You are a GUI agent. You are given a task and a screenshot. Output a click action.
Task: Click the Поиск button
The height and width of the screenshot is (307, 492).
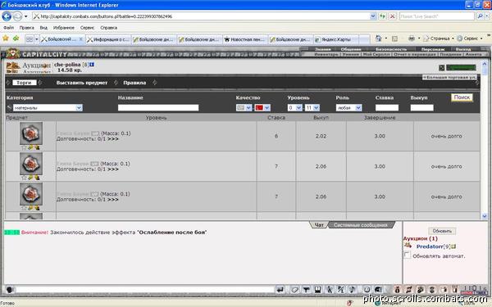coord(462,97)
